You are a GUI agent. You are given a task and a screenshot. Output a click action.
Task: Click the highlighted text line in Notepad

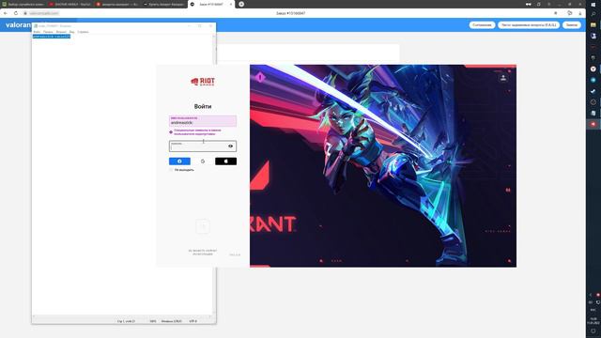click(x=52, y=37)
